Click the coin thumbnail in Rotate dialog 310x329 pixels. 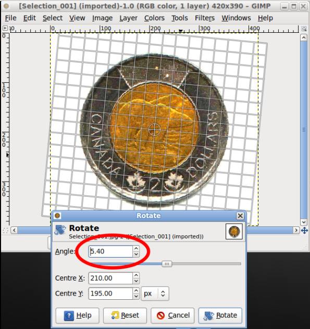pyautogui.click(x=234, y=232)
